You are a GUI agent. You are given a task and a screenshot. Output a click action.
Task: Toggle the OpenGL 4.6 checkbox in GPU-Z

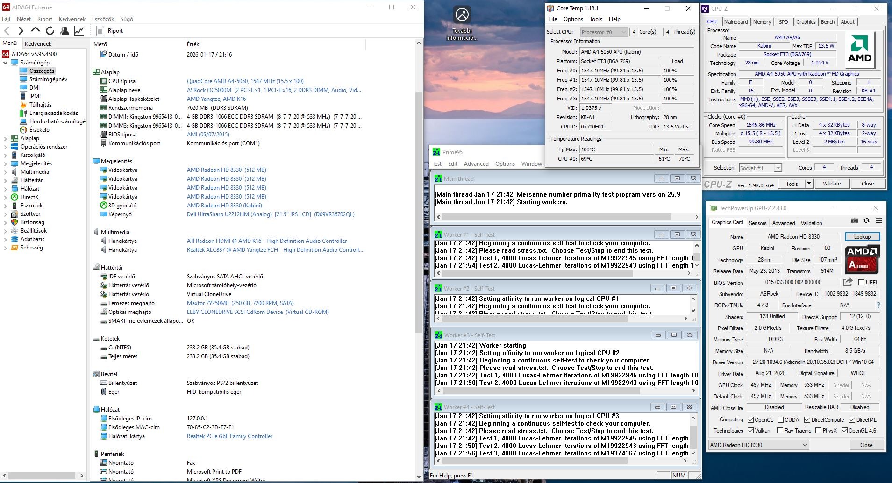pos(844,431)
